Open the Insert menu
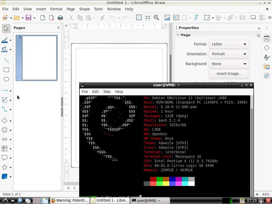The height and width of the screenshot is (204, 272). point(41,9)
